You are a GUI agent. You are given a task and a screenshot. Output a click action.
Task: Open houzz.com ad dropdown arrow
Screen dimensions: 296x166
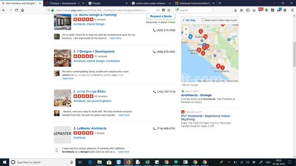(x=198, y=91)
